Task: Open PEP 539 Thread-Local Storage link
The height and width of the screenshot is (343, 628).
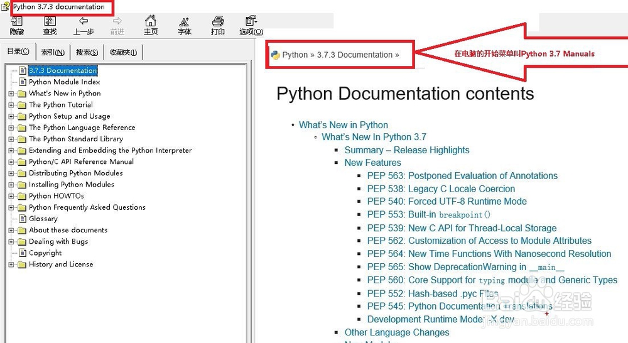Action: (x=462, y=228)
